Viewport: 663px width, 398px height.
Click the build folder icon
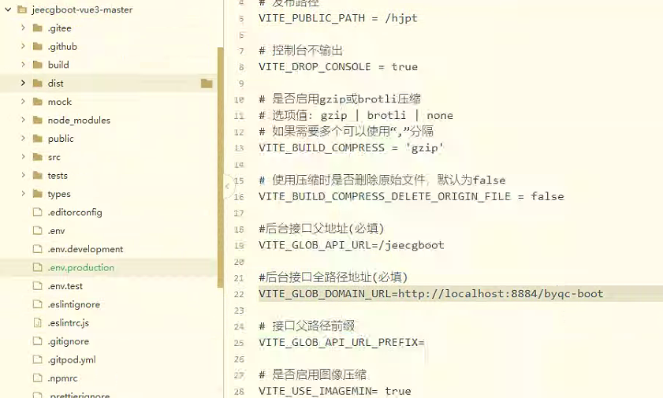click(38, 65)
